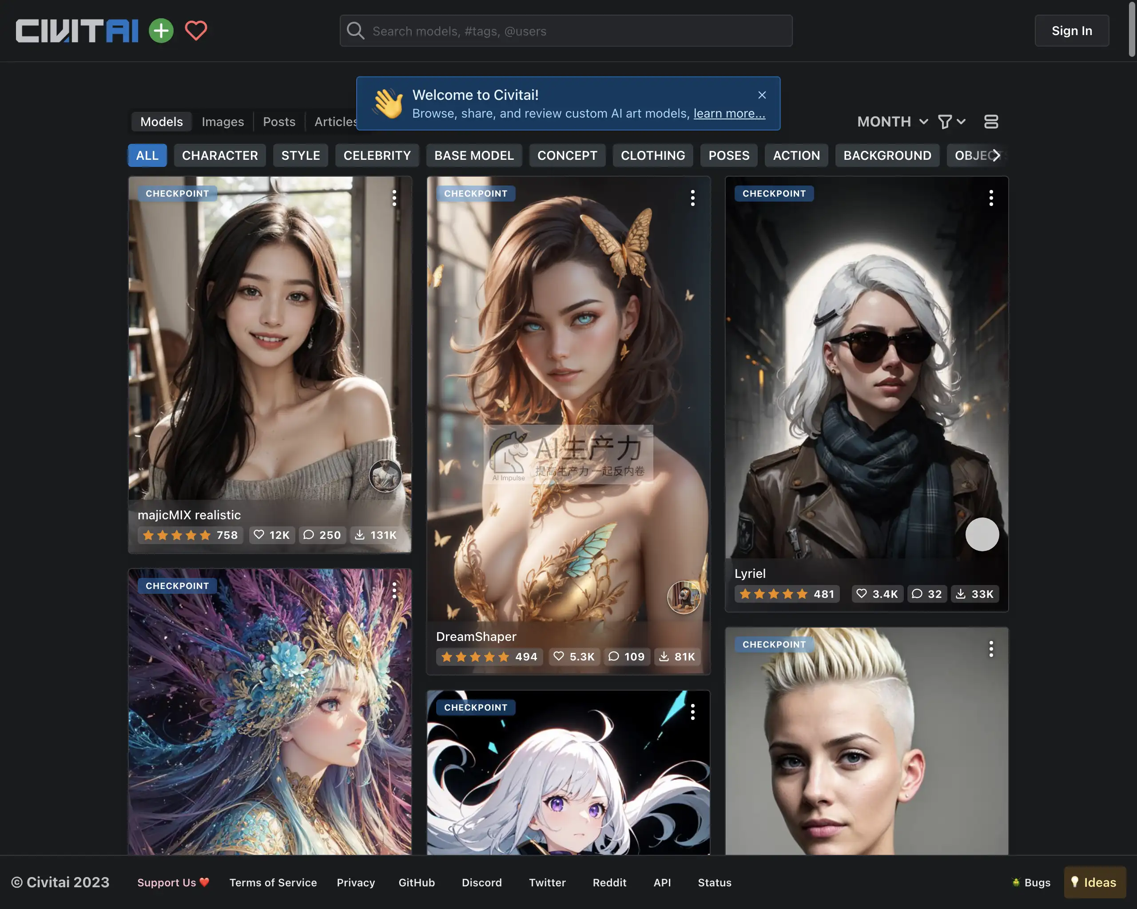
Task: Select the ACTION category chip
Action: [796, 155]
